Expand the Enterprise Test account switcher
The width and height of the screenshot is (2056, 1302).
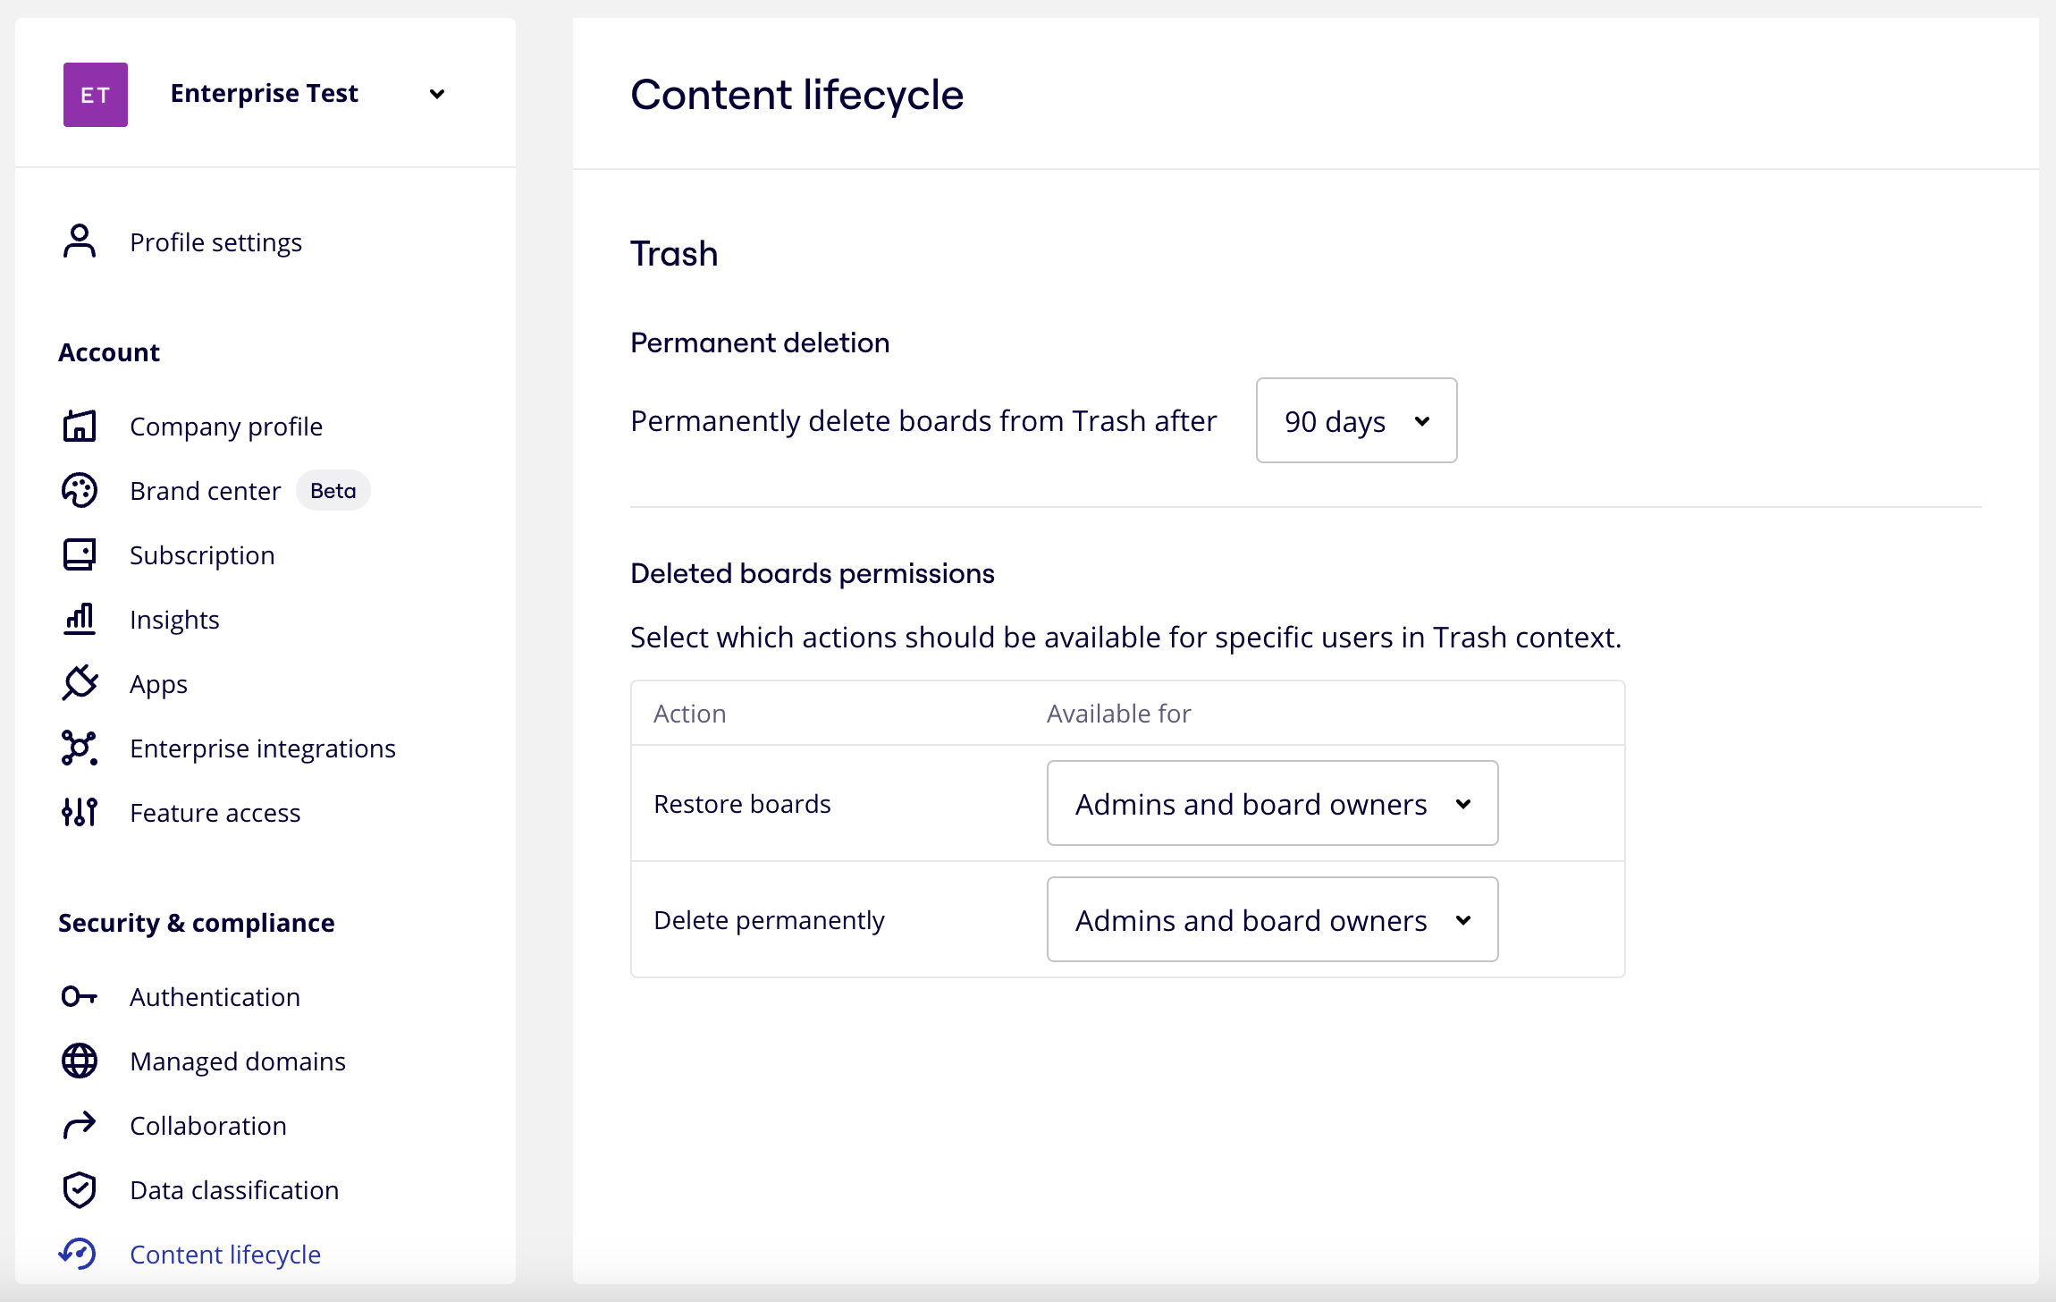(x=437, y=94)
